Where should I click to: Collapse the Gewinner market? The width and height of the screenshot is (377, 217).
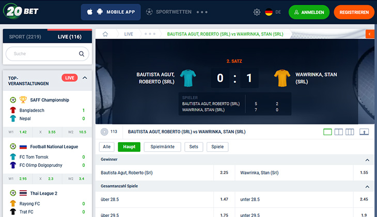pos(367,160)
